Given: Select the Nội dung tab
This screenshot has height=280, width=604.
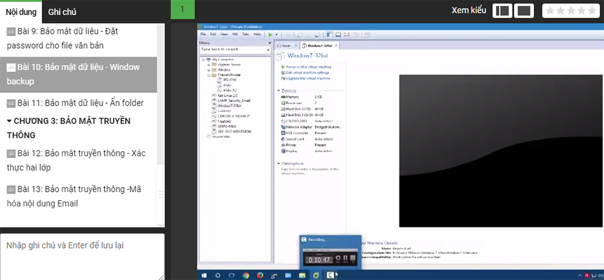Looking at the screenshot, I should point(21,12).
